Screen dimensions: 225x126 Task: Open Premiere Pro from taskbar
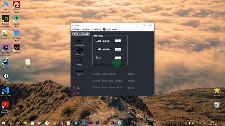point(90,123)
